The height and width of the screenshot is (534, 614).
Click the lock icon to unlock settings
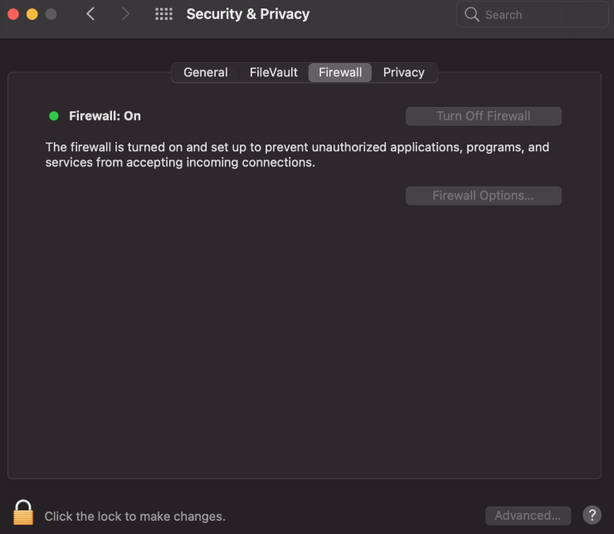23,512
